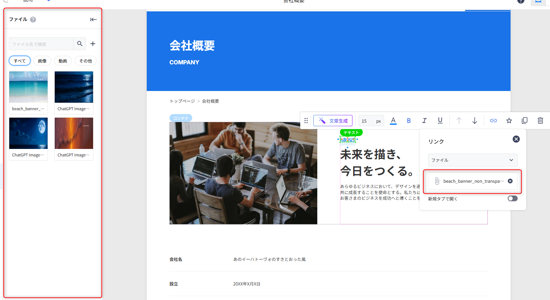Collapse the file panel with arrow icon
550x300 pixels.
click(x=93, y=20)
